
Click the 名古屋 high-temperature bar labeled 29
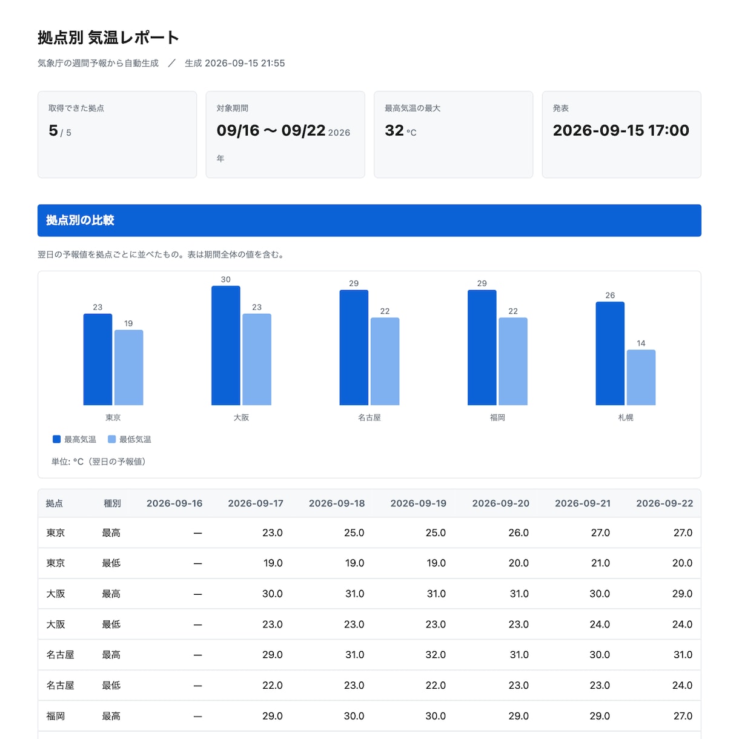pyautogui.click(x=354, y=348)
